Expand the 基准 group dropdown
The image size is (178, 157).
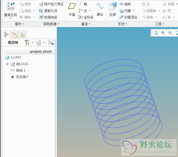(x=86, y=24)
